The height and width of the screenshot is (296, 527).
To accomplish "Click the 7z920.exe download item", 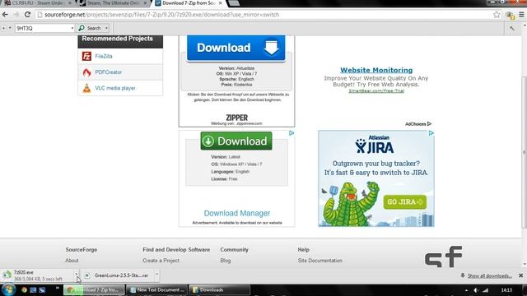I will (x=38, y=275).
